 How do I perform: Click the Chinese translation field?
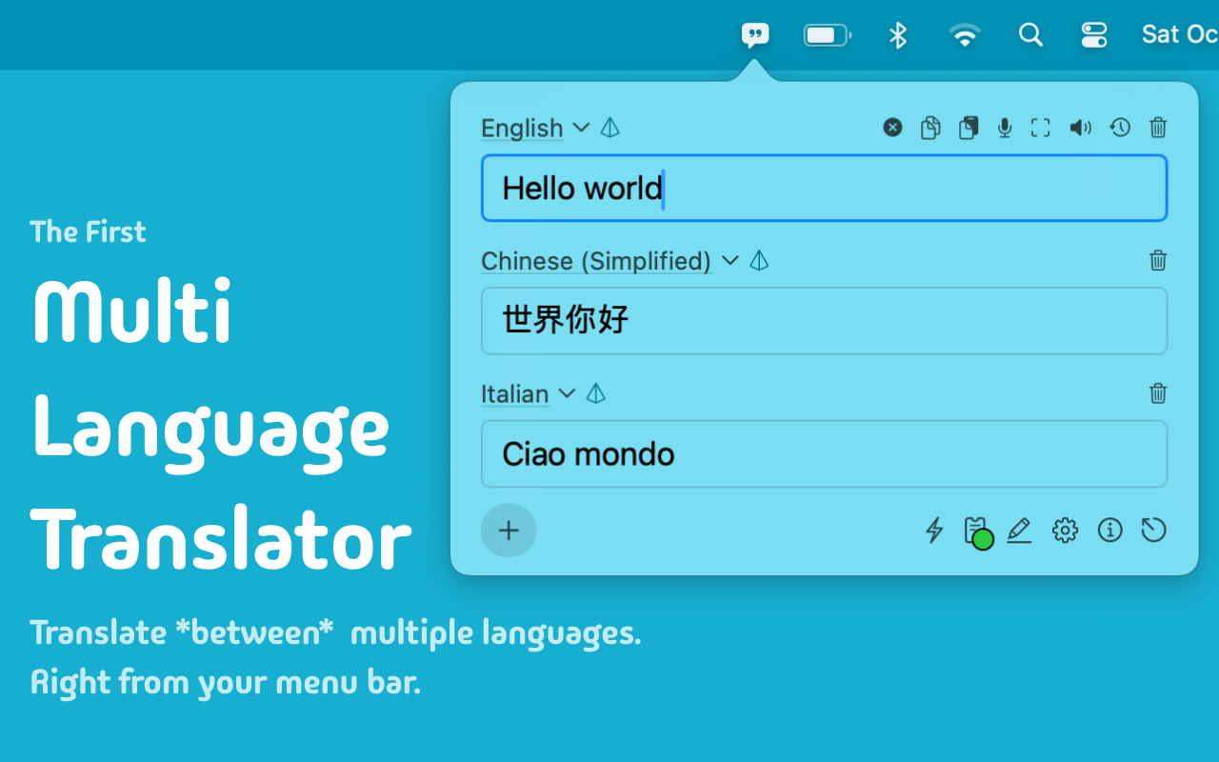[825, 321]
